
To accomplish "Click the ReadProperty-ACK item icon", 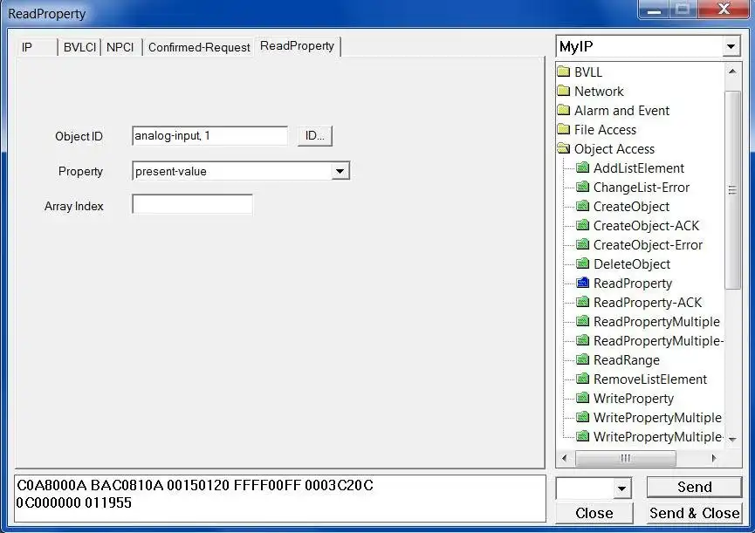I will (x=583, y=302).
